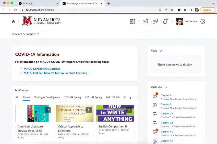Open MACU Online Etiquette for Live Remote Learning

(55, 73)
